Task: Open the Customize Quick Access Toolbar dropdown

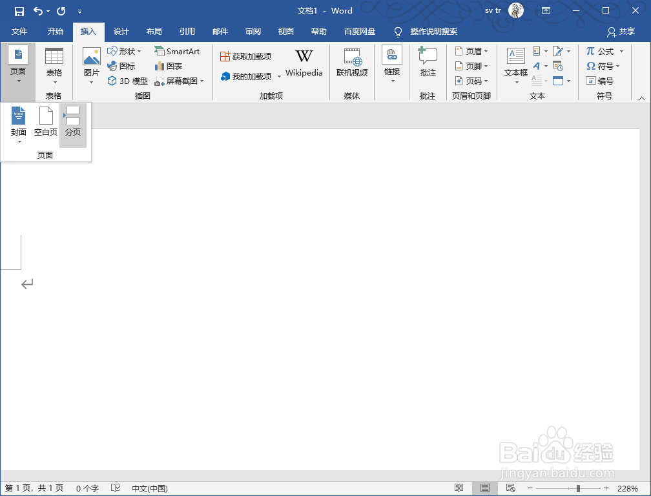Action: click(x=79, y=12)
